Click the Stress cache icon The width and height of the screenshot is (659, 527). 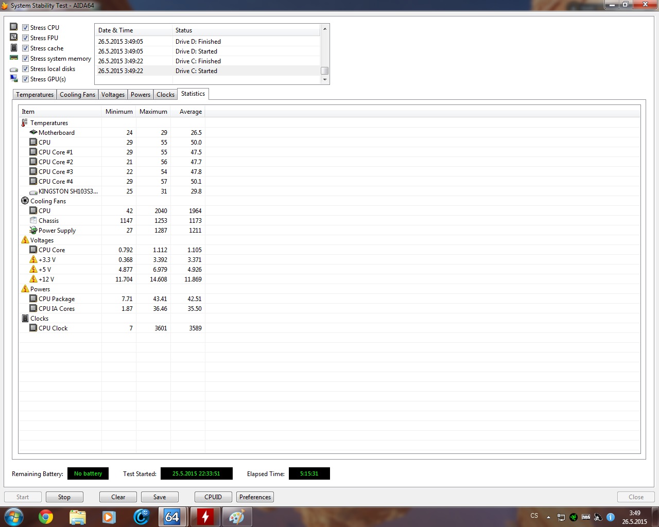tap(14, 47)
